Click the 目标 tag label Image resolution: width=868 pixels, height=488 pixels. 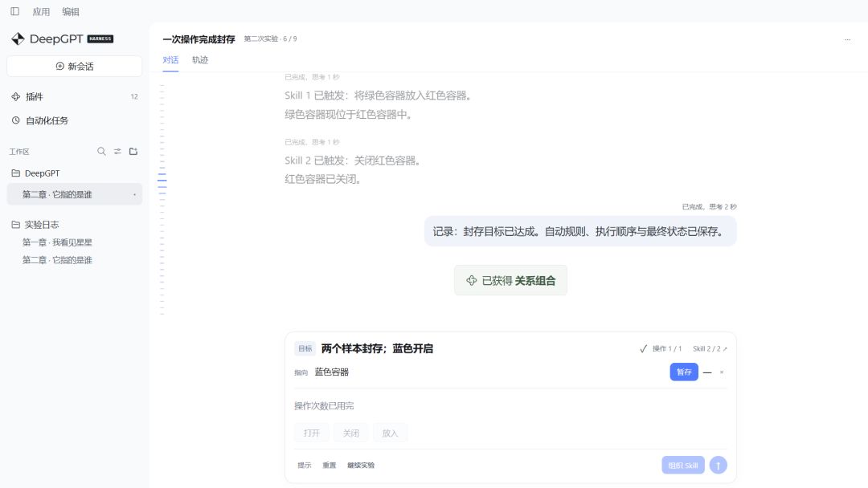click(305, 348)
